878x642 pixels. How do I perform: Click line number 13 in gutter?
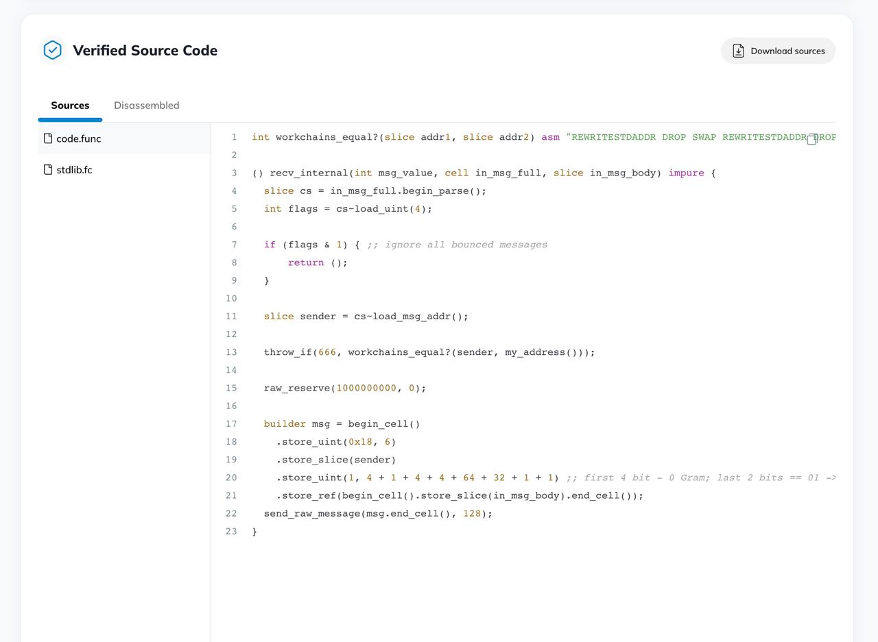click(231, 352)
